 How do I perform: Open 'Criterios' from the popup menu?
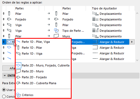pos(43,95)
